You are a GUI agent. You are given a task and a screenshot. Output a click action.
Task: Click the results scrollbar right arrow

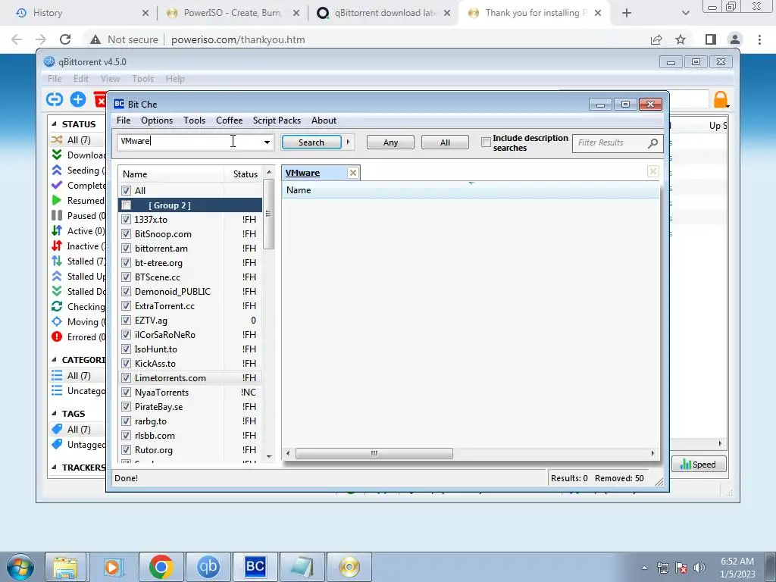point(652,453)
